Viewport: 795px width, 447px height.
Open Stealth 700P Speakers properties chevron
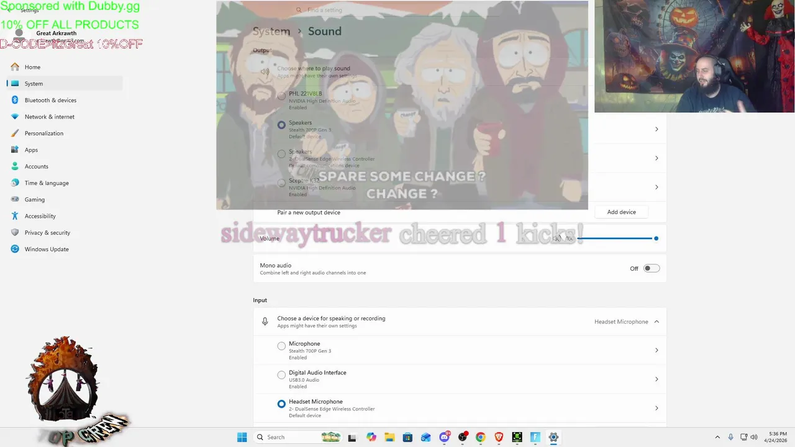pyautogui.click(x=656, y=129)
